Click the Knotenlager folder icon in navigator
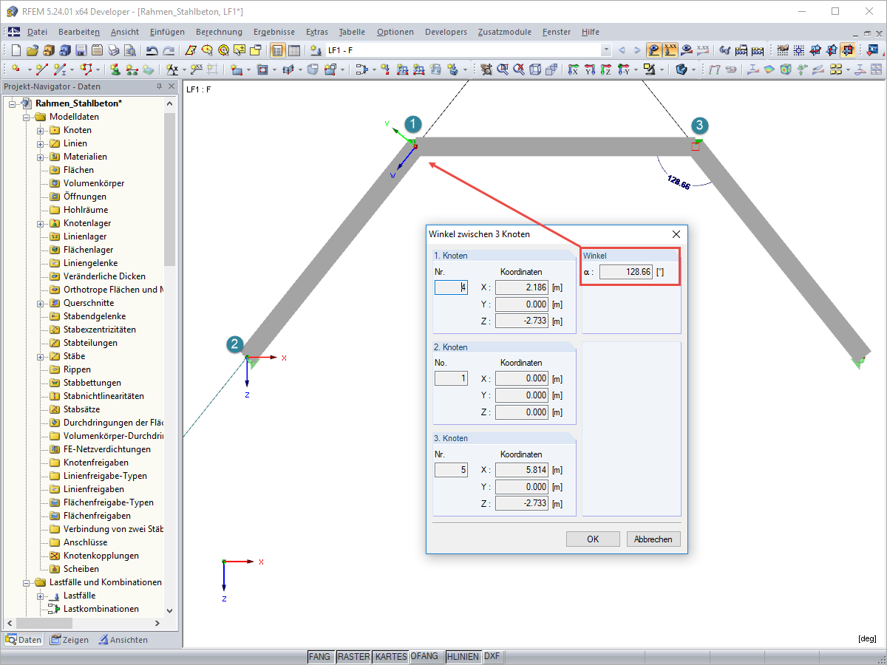This screenshot has width=887, height=665. coord(55,223)
